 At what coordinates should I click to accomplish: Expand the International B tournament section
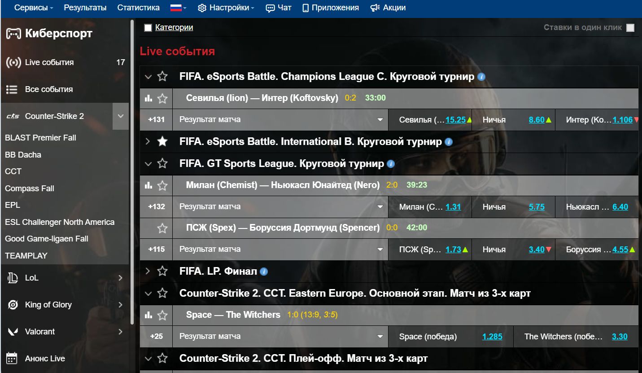[x=148, y=142]
